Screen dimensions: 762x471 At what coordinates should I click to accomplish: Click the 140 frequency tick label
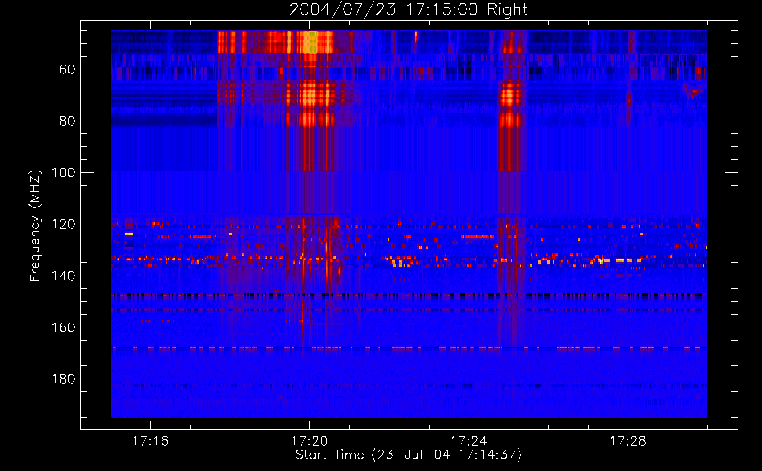(63, 276)
